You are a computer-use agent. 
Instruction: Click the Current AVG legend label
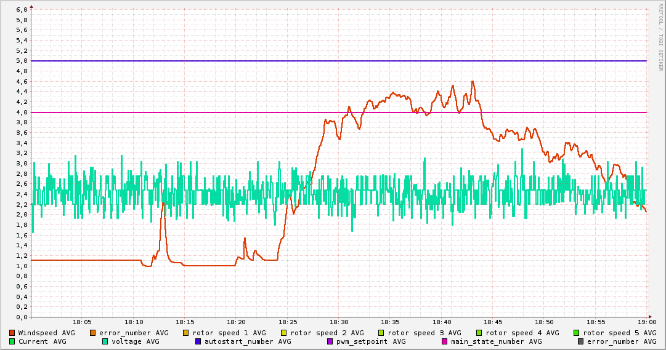point(42,341)
